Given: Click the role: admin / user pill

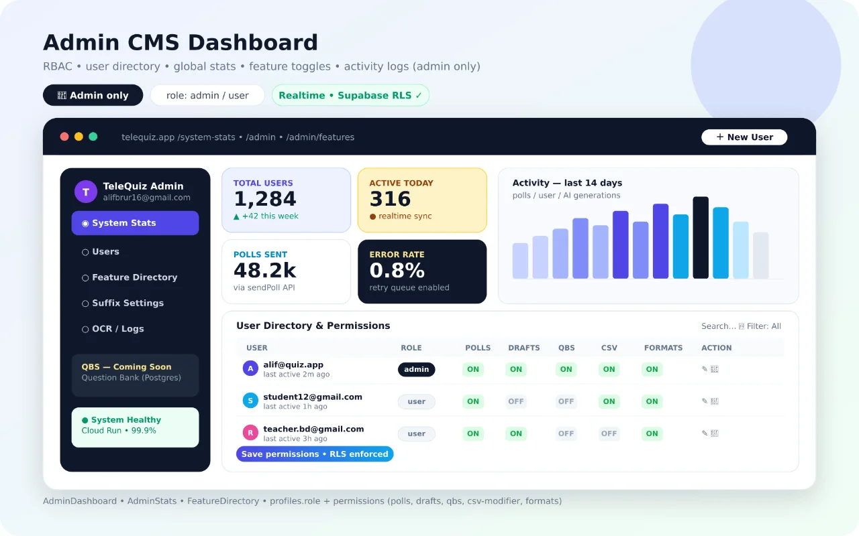Looking at the screenshot, I should click(207, 95).
